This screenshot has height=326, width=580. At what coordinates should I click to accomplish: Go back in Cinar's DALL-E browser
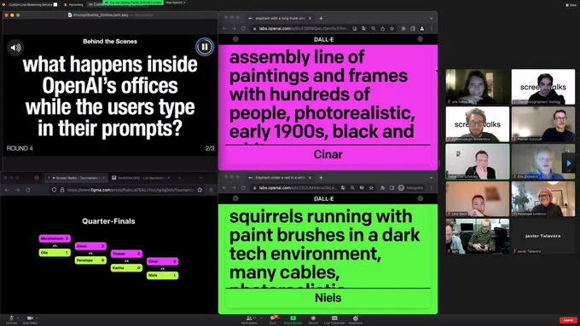click(225, 28)
